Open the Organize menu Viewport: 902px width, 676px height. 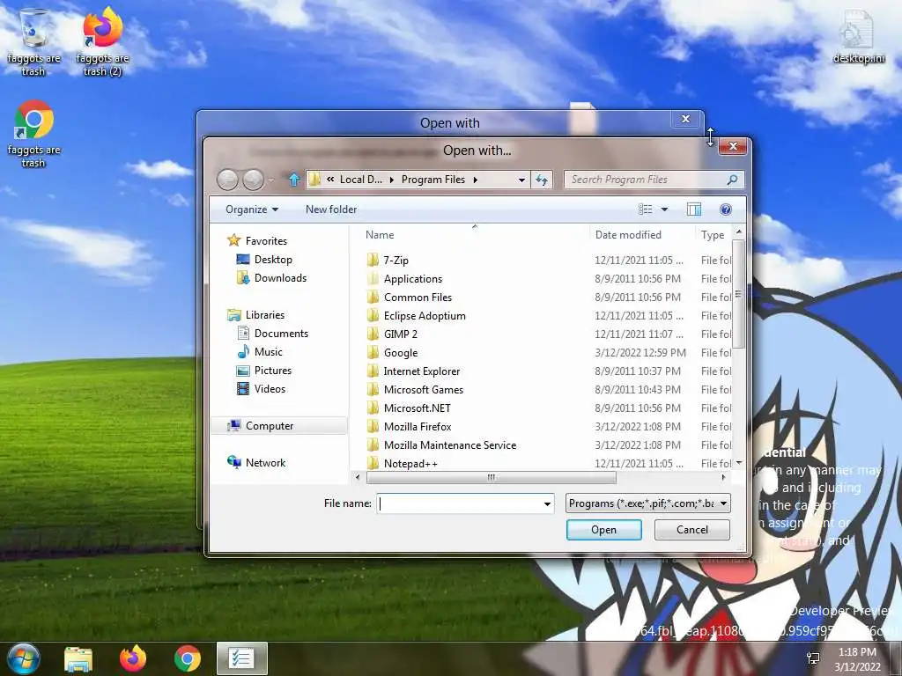pyautogui.click(x=252, y=209)
